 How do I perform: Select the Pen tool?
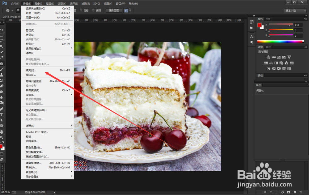(2, 109)
